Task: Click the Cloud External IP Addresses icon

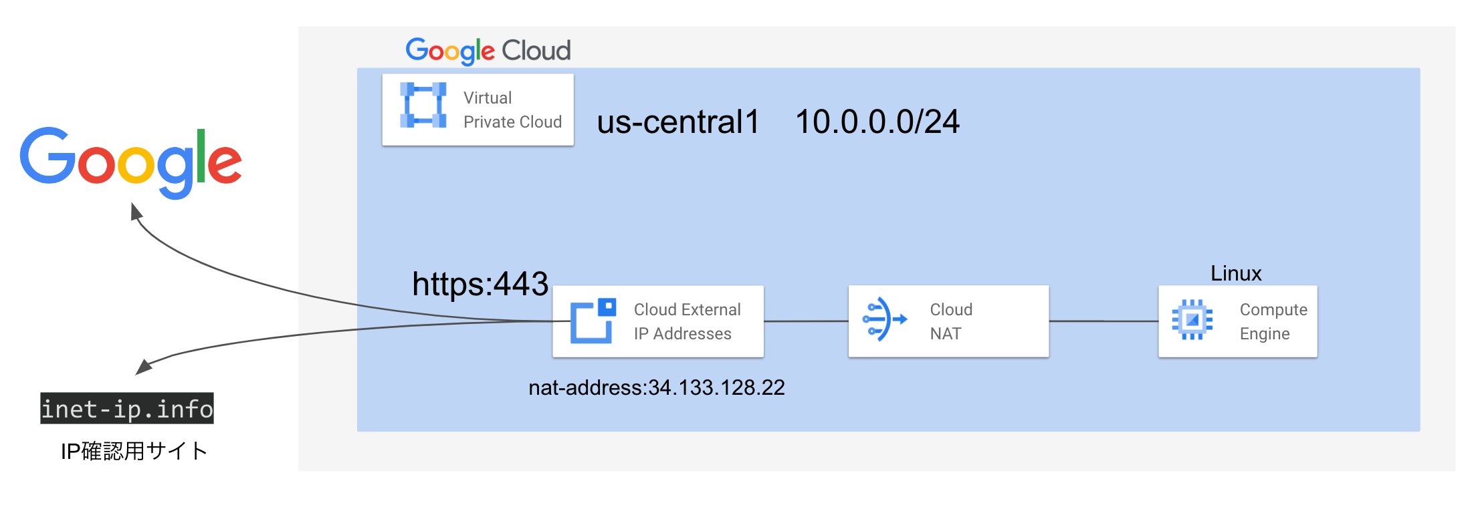Action: click(x=593, y=321)
